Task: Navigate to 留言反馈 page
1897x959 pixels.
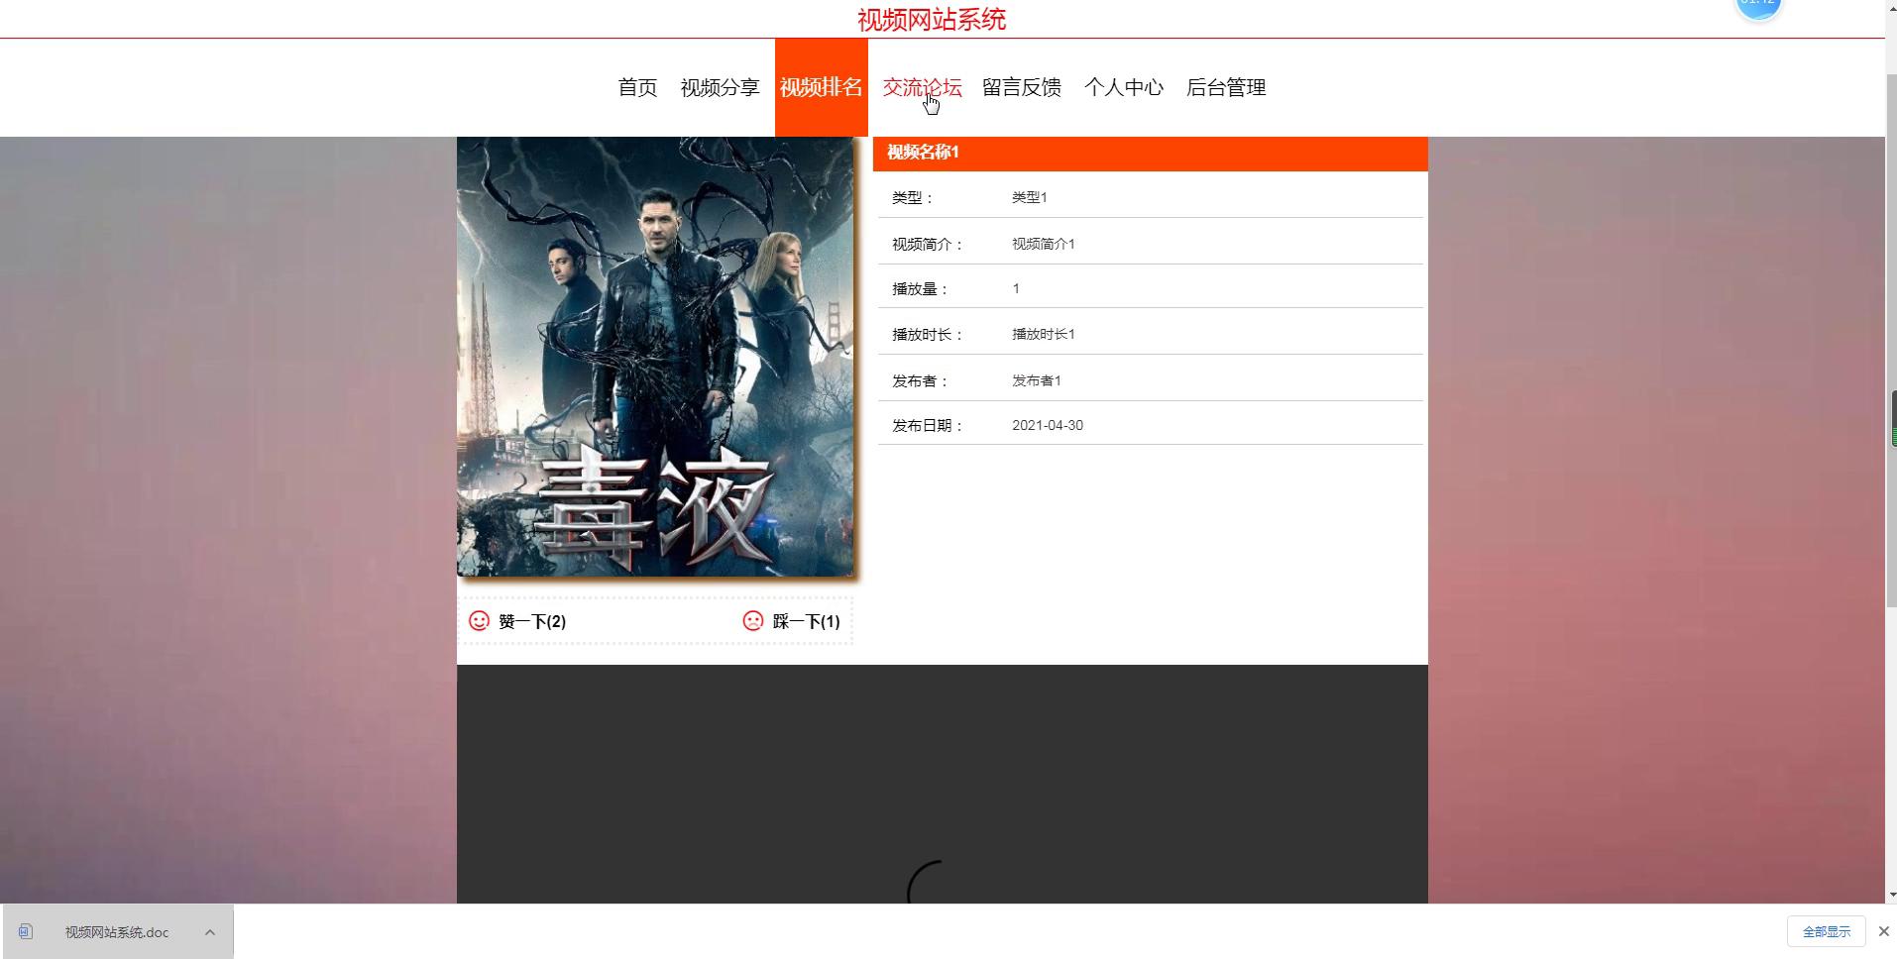Action: tap(1022, 87)
